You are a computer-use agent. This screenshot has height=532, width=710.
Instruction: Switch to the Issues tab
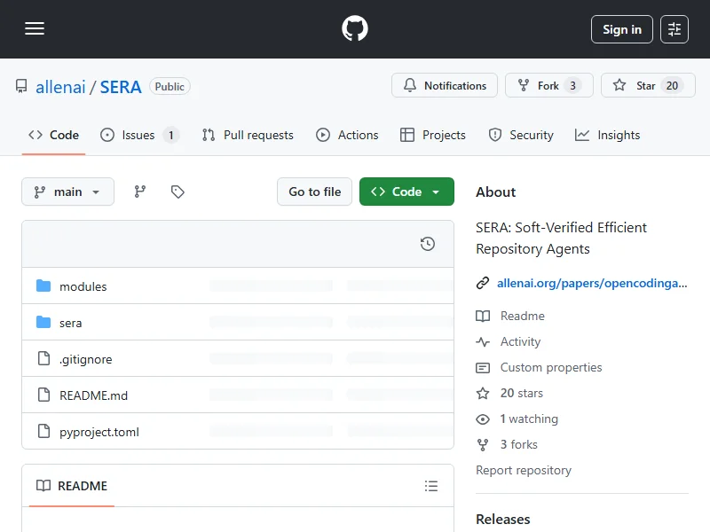pos(138,135)
